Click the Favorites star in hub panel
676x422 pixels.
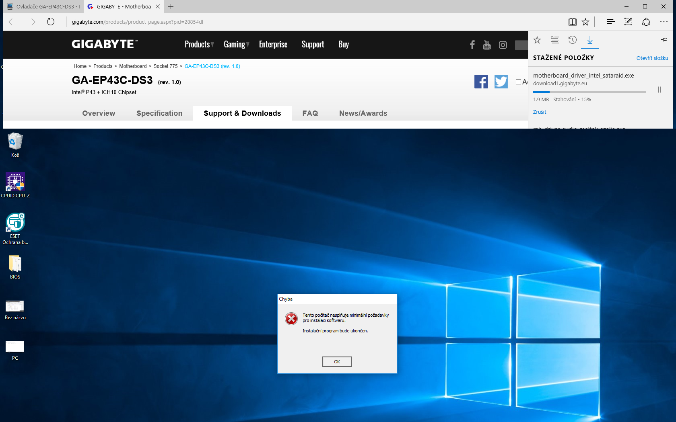(537, 40)
